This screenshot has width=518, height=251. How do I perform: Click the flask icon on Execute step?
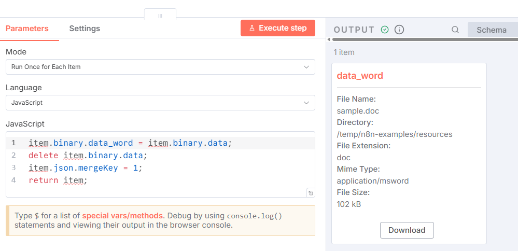pyautogui.click(x=252, y=29)
